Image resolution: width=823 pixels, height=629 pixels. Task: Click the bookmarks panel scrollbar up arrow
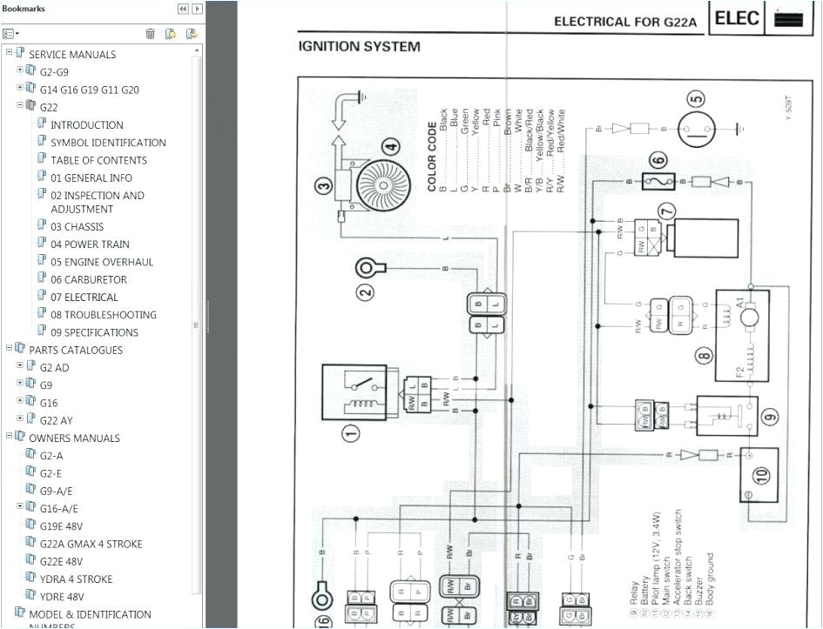tap(198, 51)
